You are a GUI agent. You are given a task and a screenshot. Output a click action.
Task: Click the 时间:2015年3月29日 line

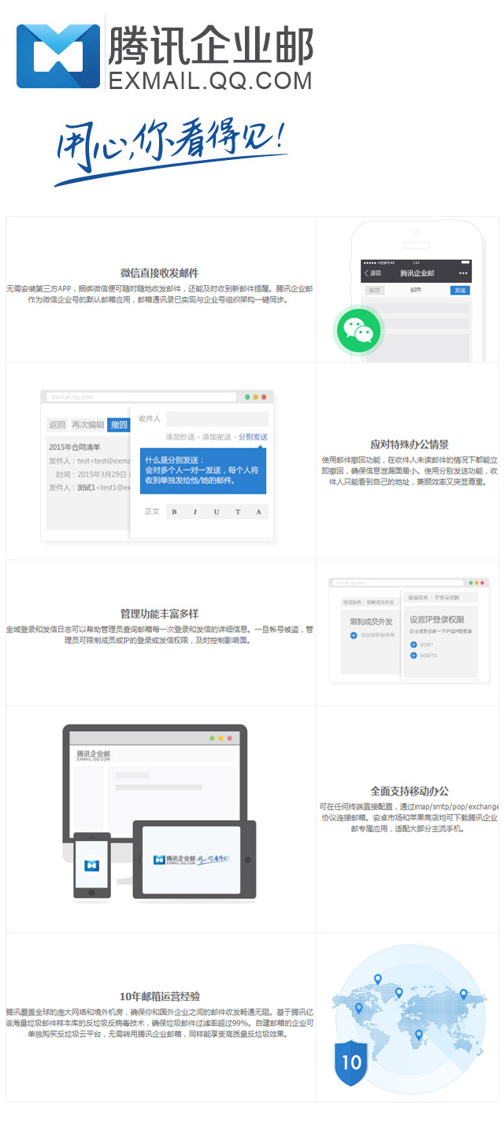tap(93, 474)
